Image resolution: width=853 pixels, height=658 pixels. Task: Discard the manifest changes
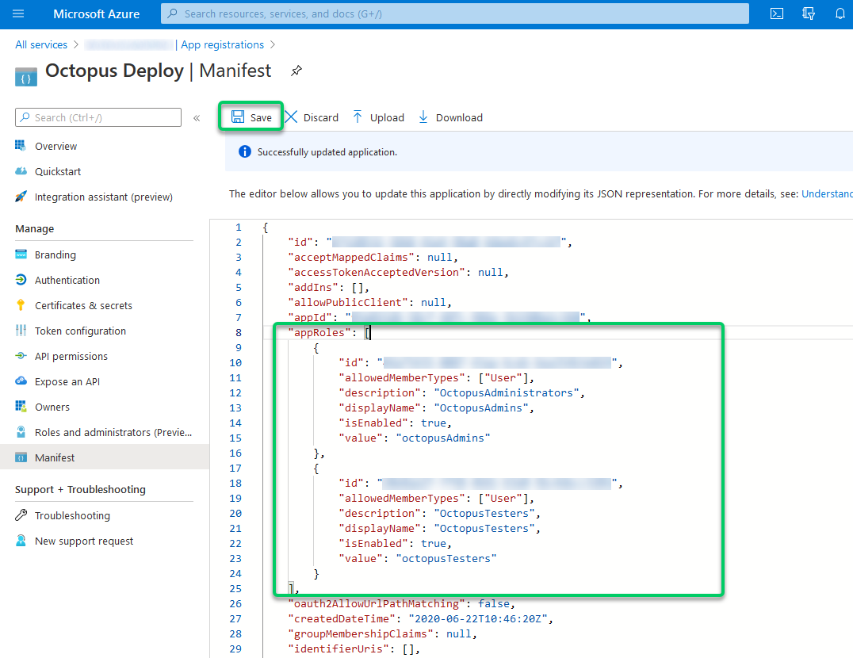click(312, 117)
